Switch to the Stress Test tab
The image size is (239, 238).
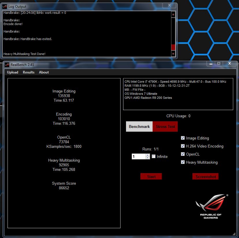[165, 126]
